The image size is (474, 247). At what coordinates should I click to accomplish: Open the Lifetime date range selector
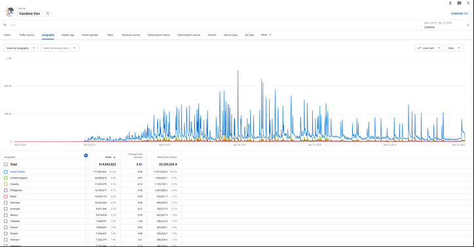click(x=447, y=25)
